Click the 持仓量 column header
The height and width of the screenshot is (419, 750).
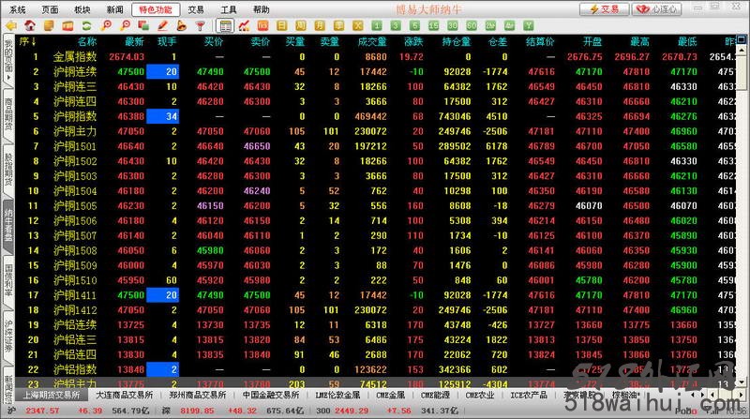point(457,42)
